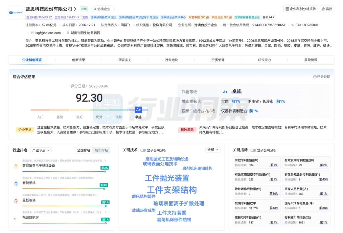
Task: Expand the 全部 24 tags list
Action: click(268, 17)
